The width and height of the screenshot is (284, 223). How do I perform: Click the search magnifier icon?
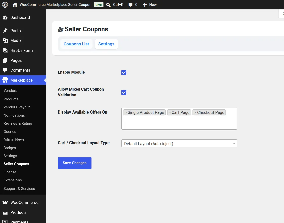(x=108, y=5)
